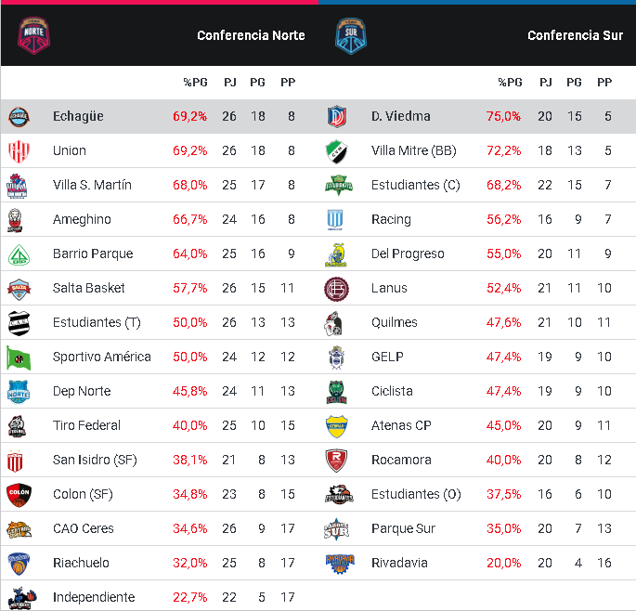Image resolution: width=636 pixels, height=611 pixels.
Task: Click the Atenas CP team crest
Action: [x=336, y=426]
